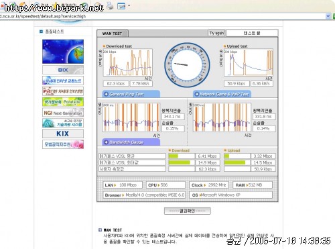Select the 0.14% loss rate value
Screen dimensions: 335x249
coord(264,128)
